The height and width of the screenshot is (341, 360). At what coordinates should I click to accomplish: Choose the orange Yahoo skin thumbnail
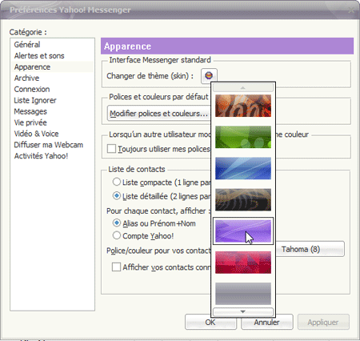(243, 106)
